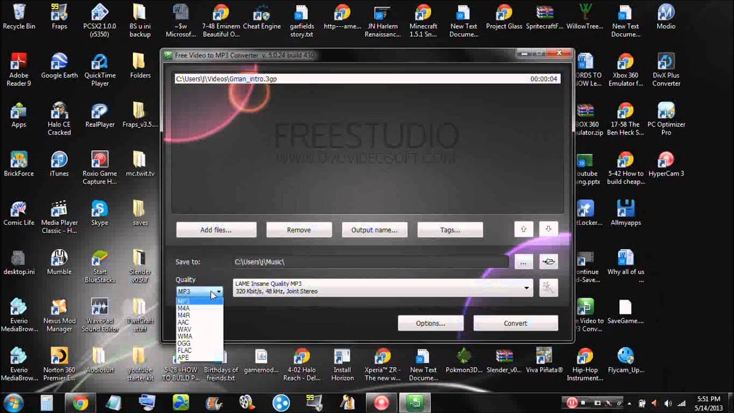Open the Windows Start menu
Screen dimensions: 734x413
(x=14, y=403)
